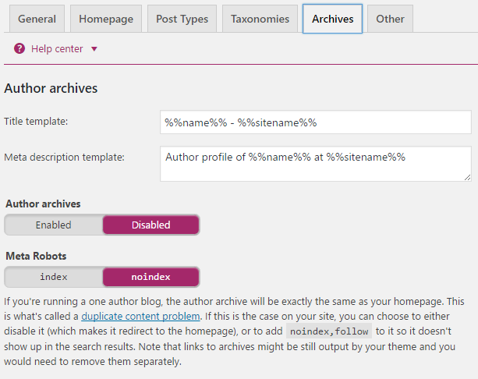Viewport: 478px width, 379px height.
Task: Switch to the Other tab
Action: coord(390,19)
